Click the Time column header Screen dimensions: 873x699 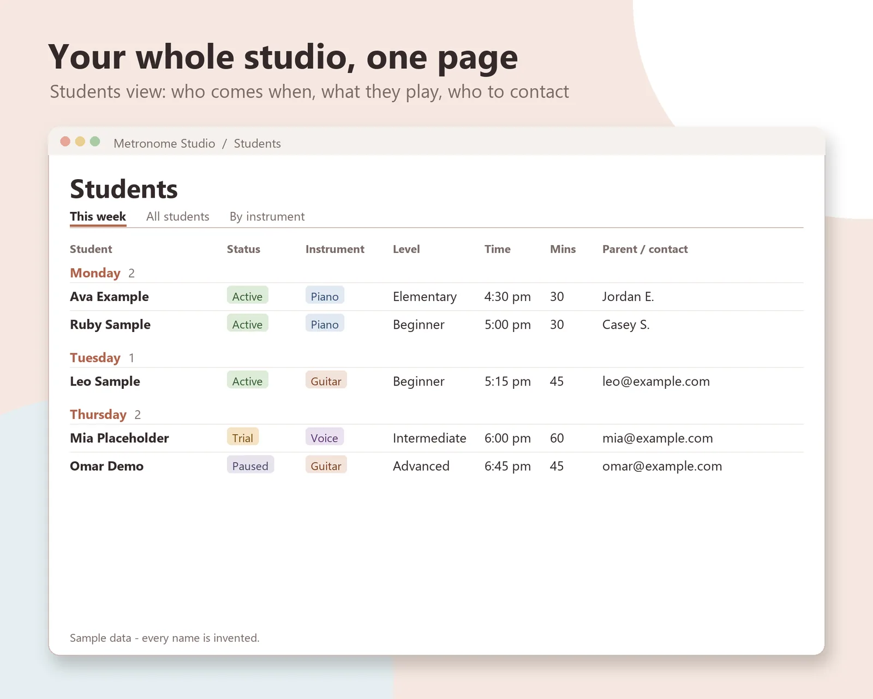pyautogui.click(x=497, y=249)
